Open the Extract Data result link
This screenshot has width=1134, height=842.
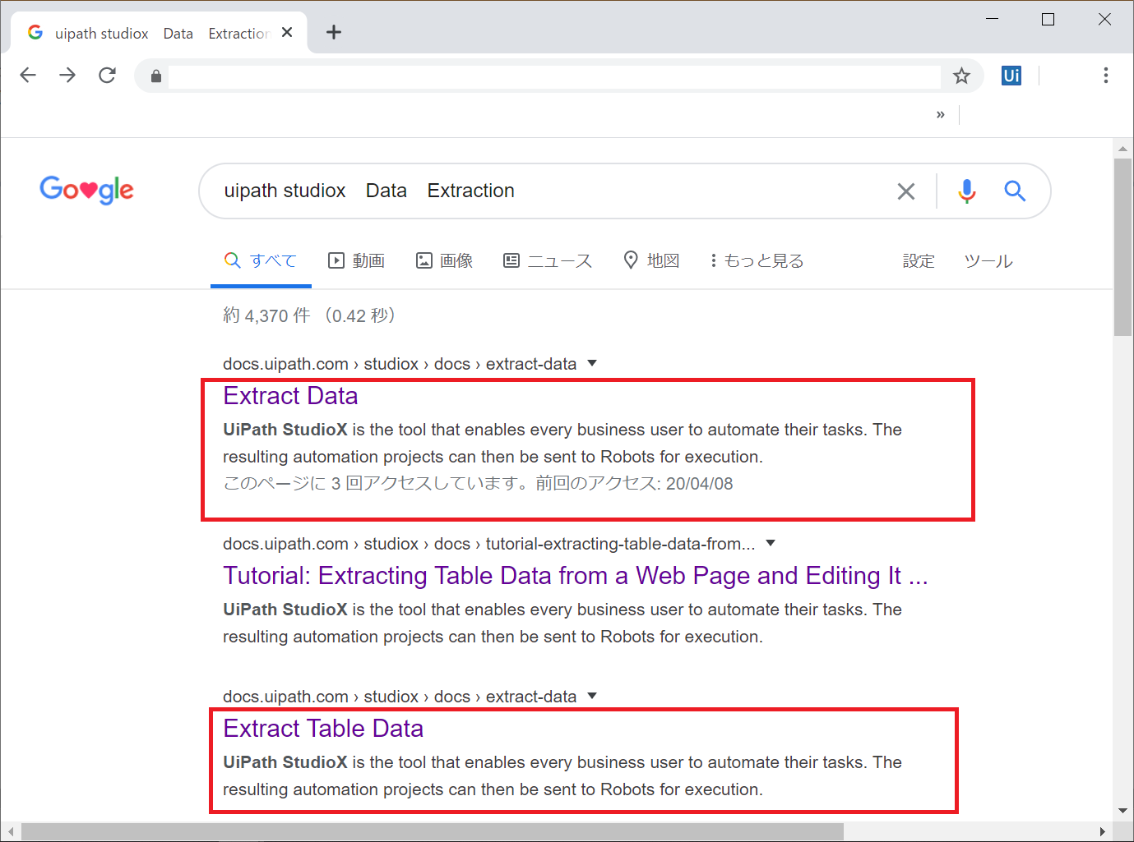point(290,396)
